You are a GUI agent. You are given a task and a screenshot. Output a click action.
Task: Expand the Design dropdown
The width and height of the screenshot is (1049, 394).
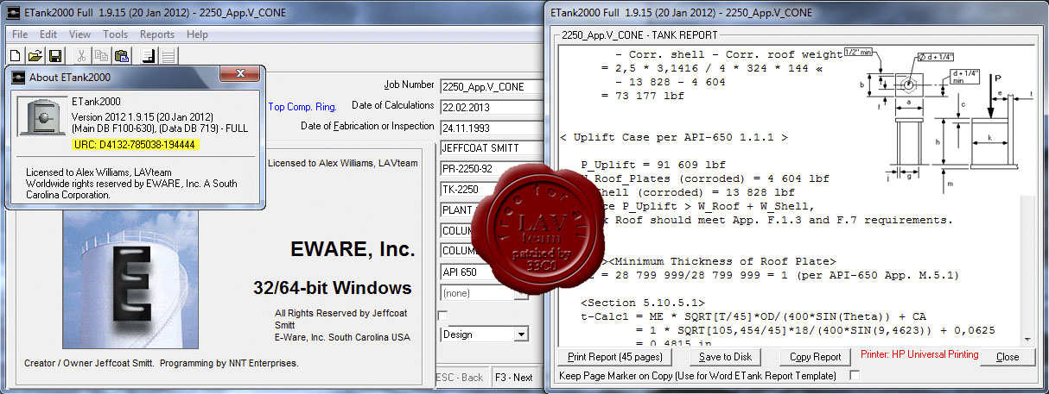pyautogui.click(x=520, y=335)
